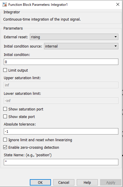Screen dimensions: 123x187
Task: Disable zero-crossing detection checkbox
Action: click(5, 147)
